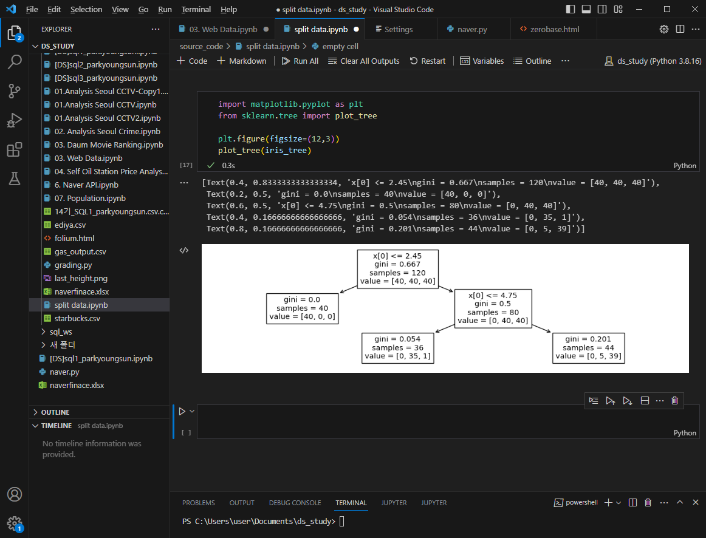Toggle Secondary Side Bar layout icon

click(x=602, y=10)
